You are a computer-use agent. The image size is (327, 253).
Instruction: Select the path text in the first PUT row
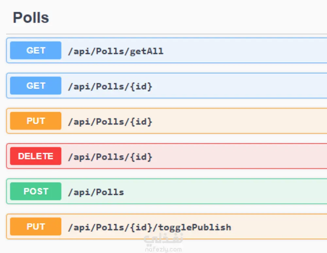pyautogui.click(x=110, y=122)
